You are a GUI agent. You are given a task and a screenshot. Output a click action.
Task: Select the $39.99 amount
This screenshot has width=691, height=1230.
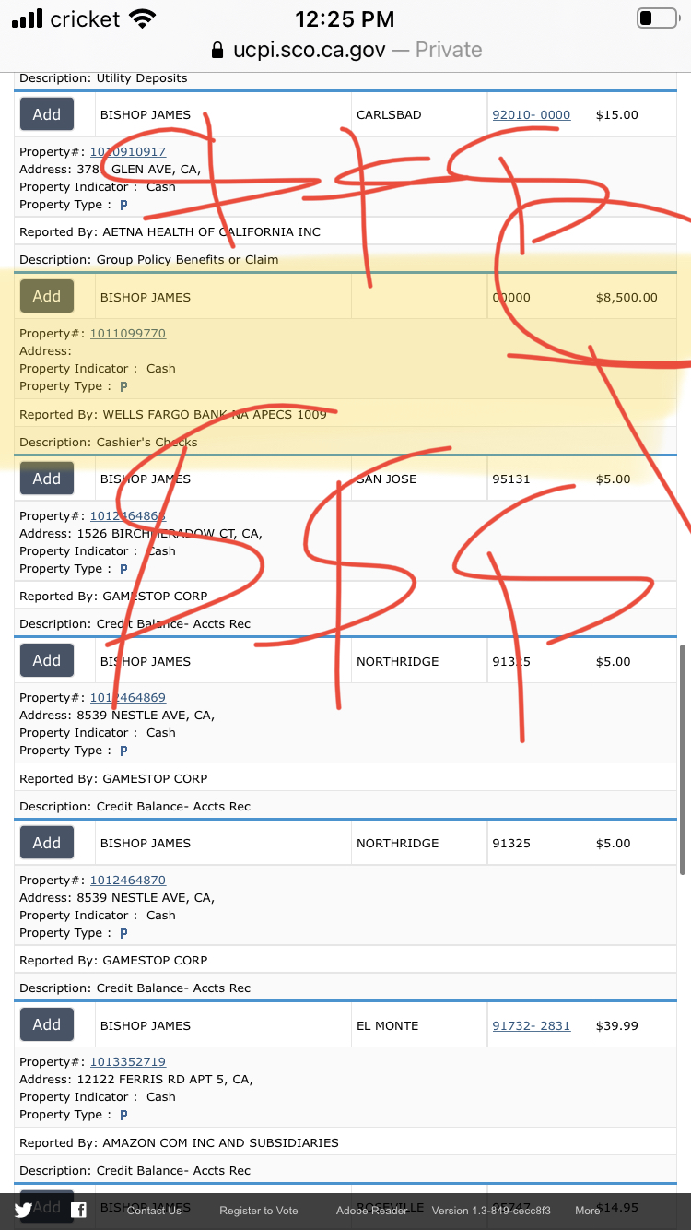pyautogui.click(x=617, y=1025)
